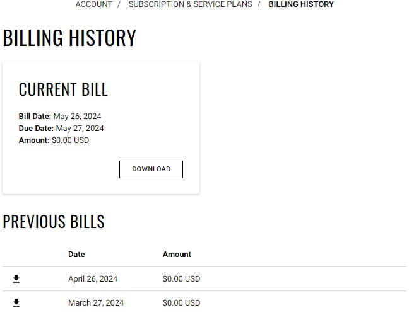
Task: Select the April 26, 2024 date cell
Action: click(x=93, y=279)
